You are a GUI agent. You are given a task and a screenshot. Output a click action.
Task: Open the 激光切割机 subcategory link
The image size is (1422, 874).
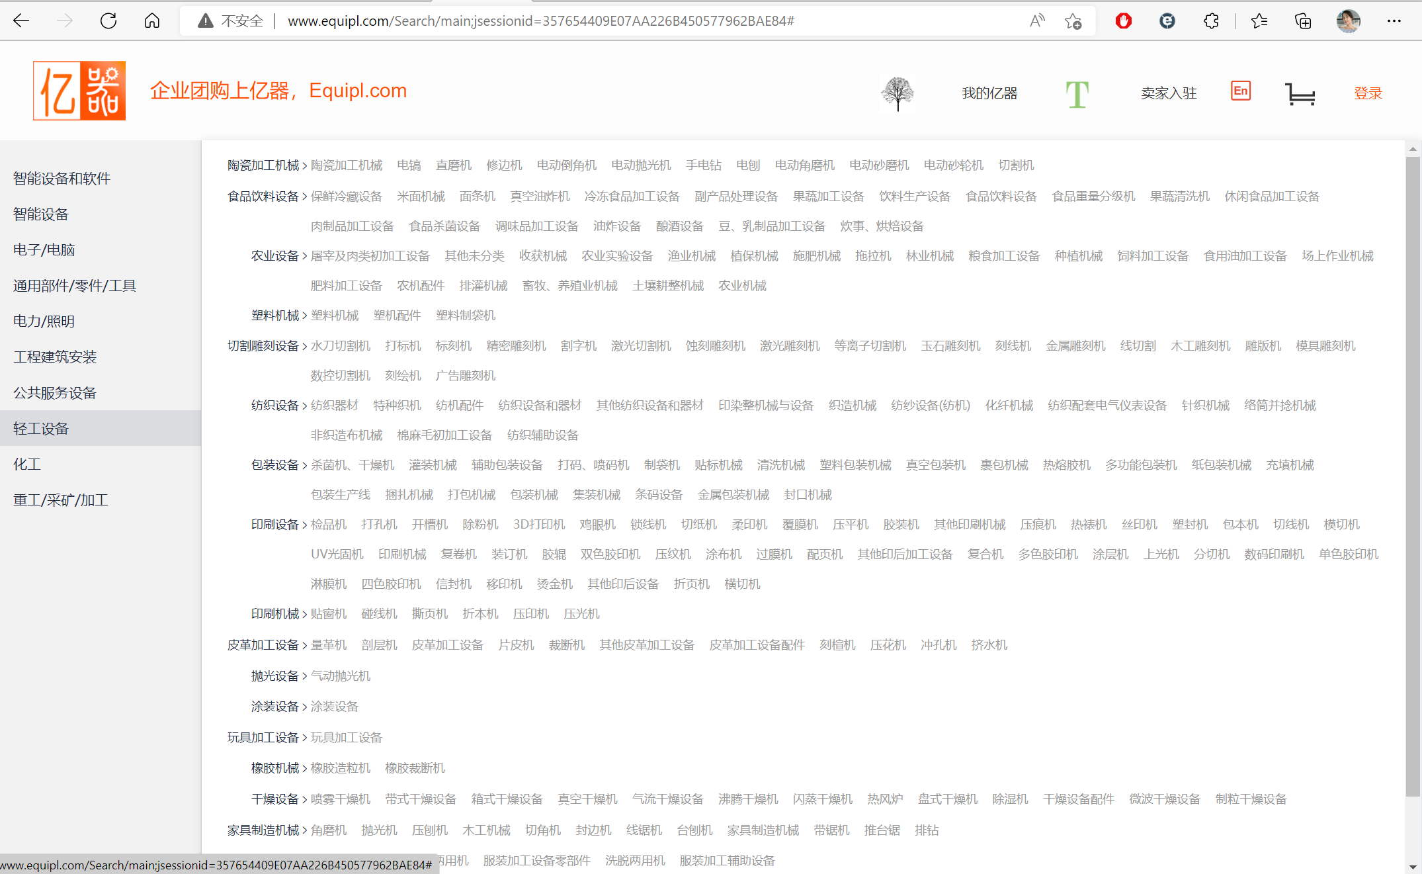coord(640,346)
